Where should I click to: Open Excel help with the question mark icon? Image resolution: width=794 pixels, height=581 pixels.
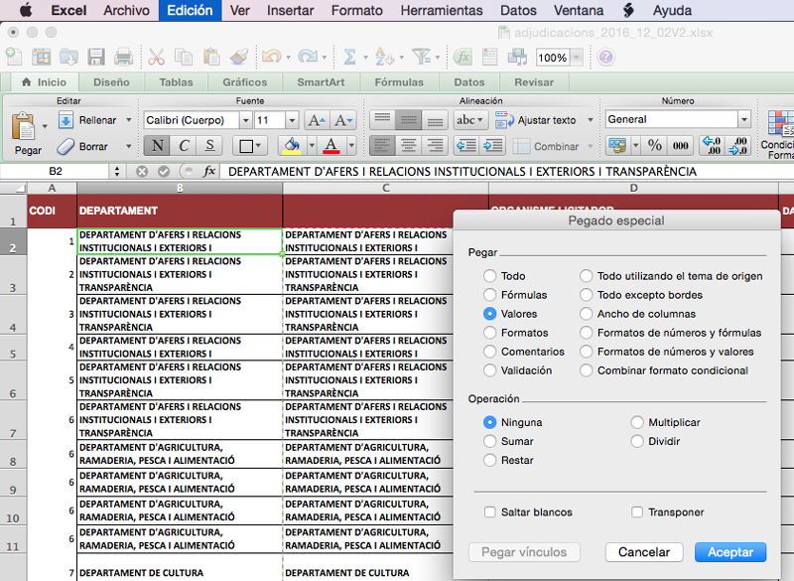605,58
